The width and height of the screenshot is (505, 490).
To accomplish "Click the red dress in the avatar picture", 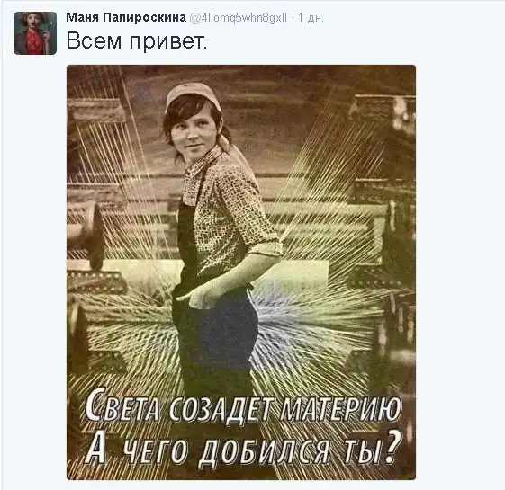I will 34,42.
